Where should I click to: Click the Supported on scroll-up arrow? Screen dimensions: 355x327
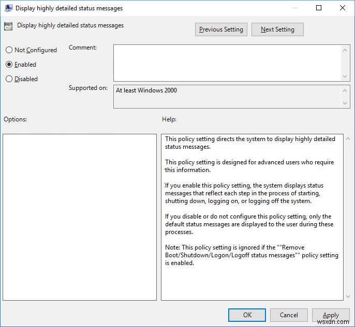click(345, 90)
